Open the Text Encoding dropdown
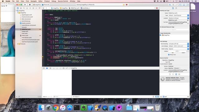The width and height of the screenshot is (199, 112). [179, 44]
